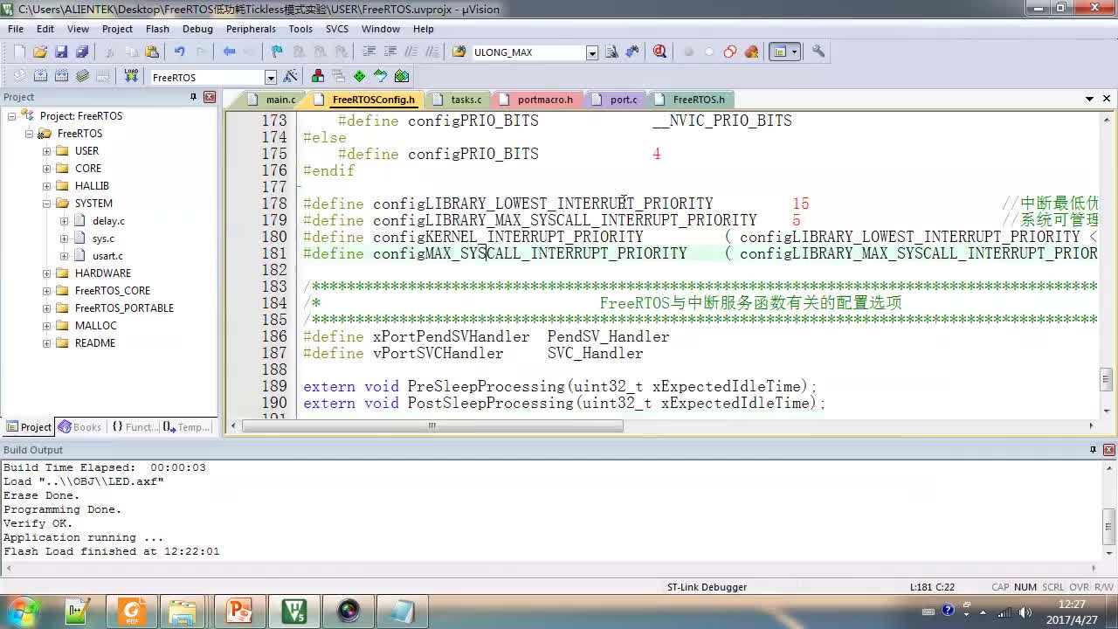Select usart.c in the project tree

click(x=107, y=256)
